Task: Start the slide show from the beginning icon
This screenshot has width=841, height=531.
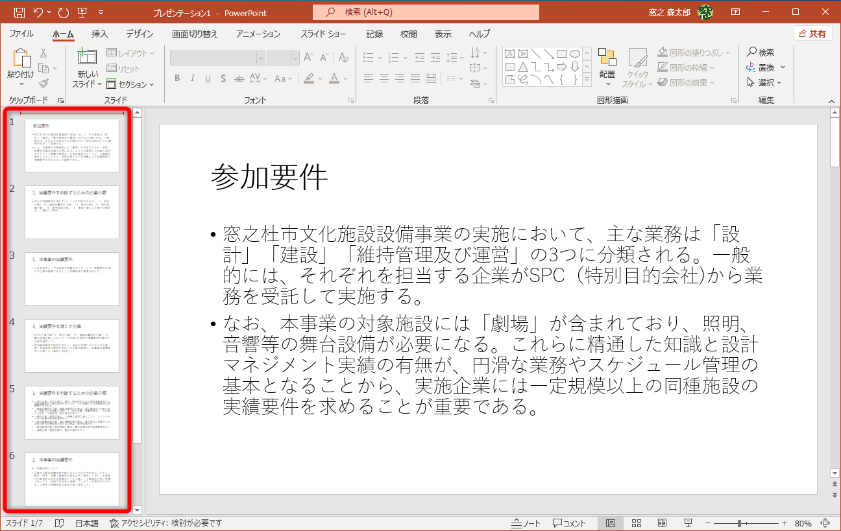Action: (82, 12)
